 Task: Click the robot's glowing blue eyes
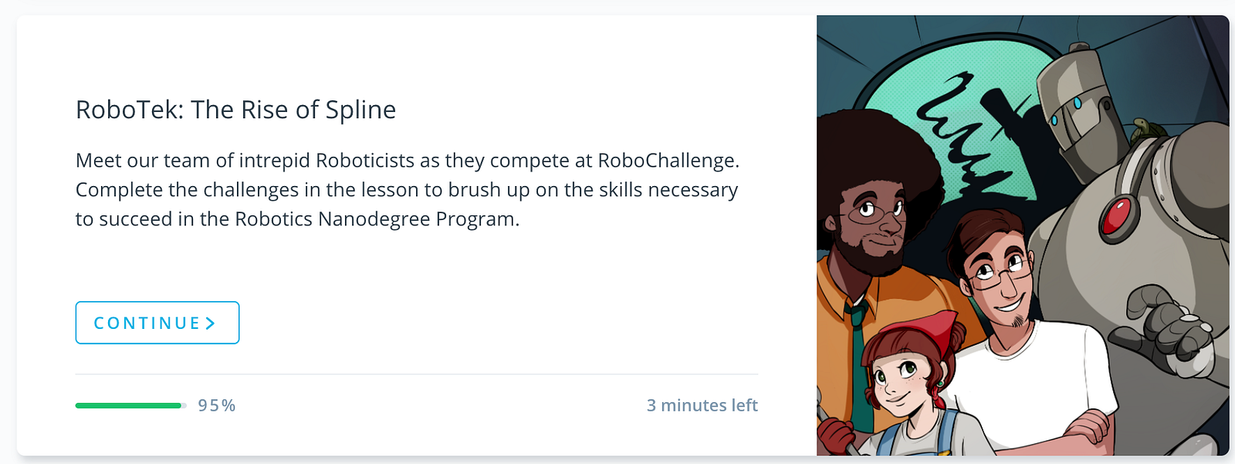[1066, 111]
